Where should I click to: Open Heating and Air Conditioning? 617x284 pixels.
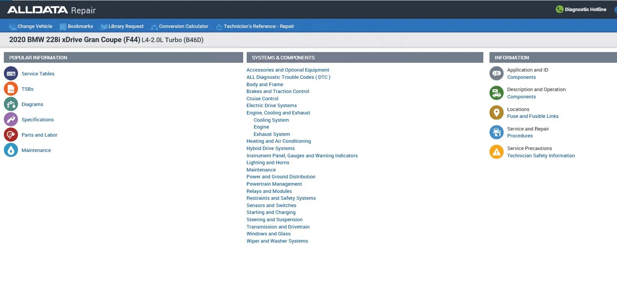click(x=279, y=141)
